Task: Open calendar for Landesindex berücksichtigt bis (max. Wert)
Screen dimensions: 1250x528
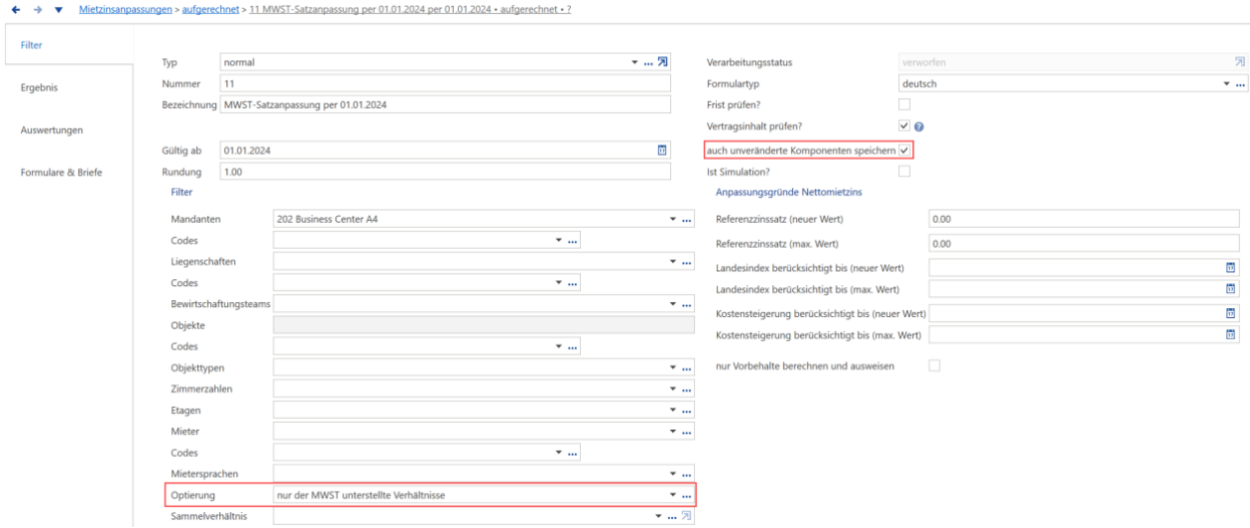Action: 1232,289
